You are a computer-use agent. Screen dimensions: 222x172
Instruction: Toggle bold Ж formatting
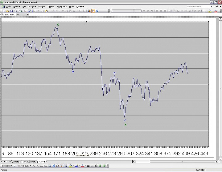(144, 11)
